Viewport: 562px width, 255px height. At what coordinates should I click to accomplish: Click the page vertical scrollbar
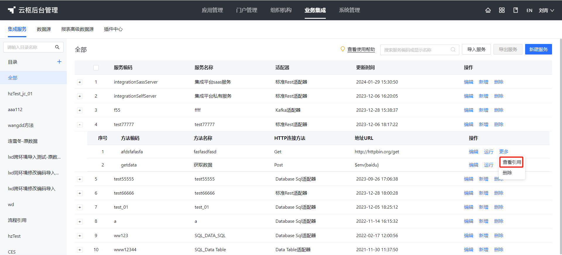coord(561,147)
